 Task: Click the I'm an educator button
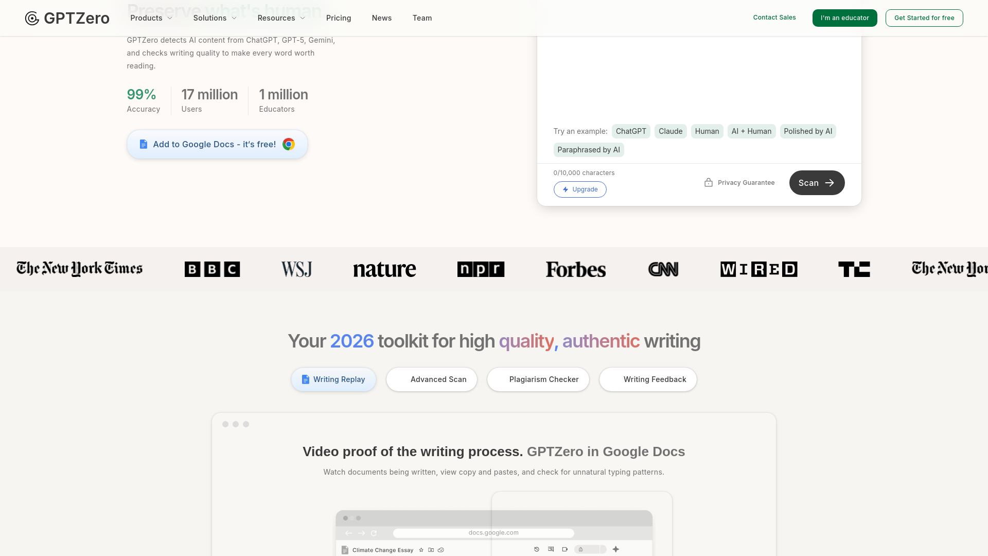click(844, 18)
